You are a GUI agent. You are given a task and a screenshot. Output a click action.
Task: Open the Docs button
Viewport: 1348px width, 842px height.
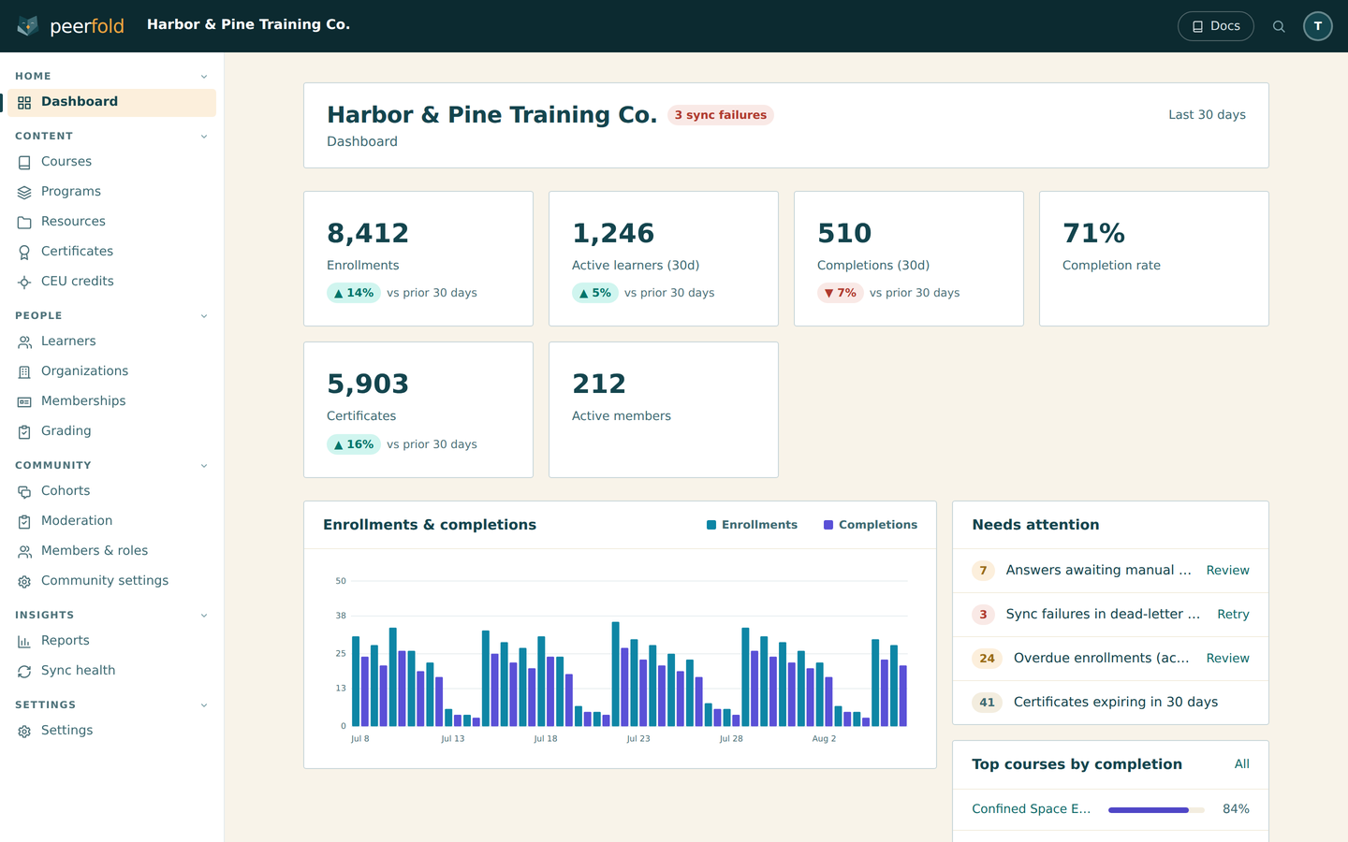click(1215, 26)
